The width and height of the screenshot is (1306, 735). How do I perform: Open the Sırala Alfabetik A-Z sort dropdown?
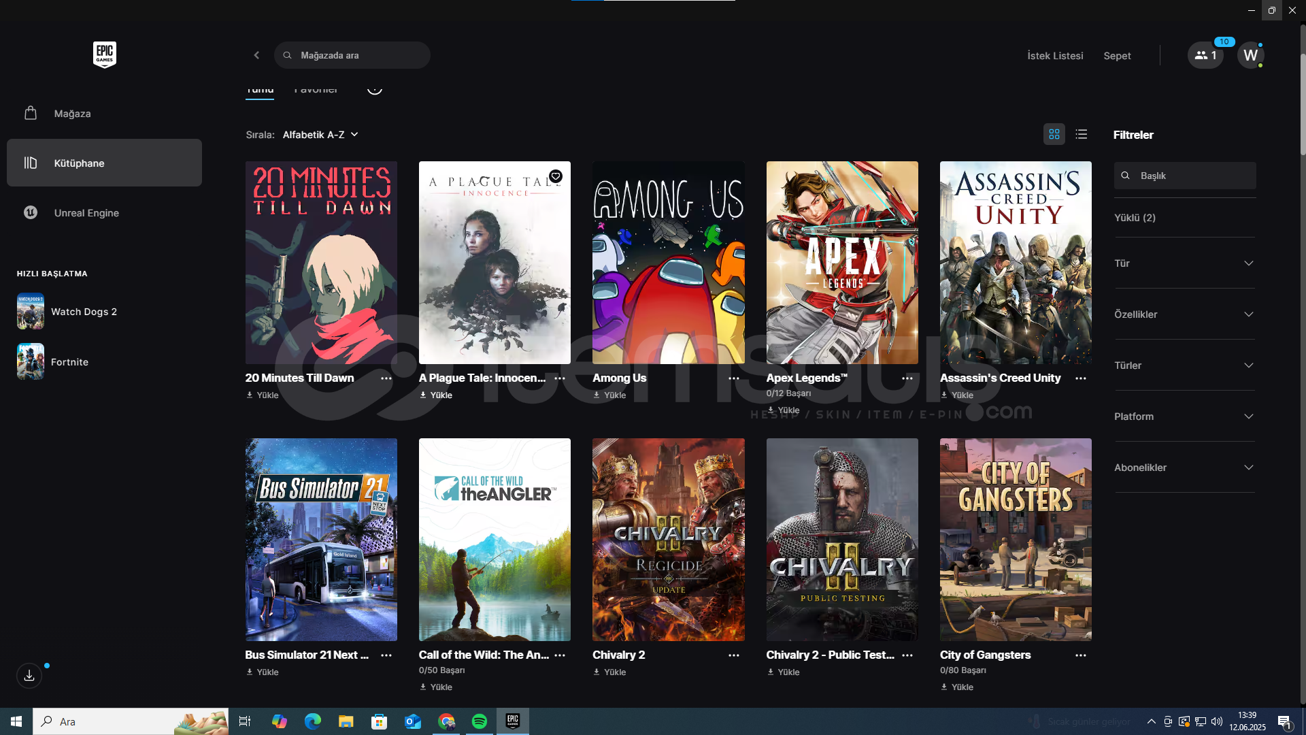point(320,135)
